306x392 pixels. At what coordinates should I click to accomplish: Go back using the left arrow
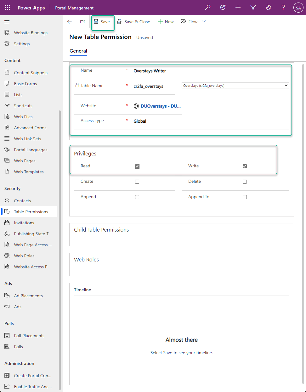click(x=70, y=22)
